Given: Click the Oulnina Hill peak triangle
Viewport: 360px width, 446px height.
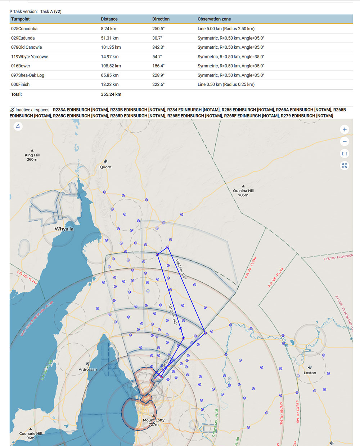Looking at the screenshot, I should pos(243,186).
